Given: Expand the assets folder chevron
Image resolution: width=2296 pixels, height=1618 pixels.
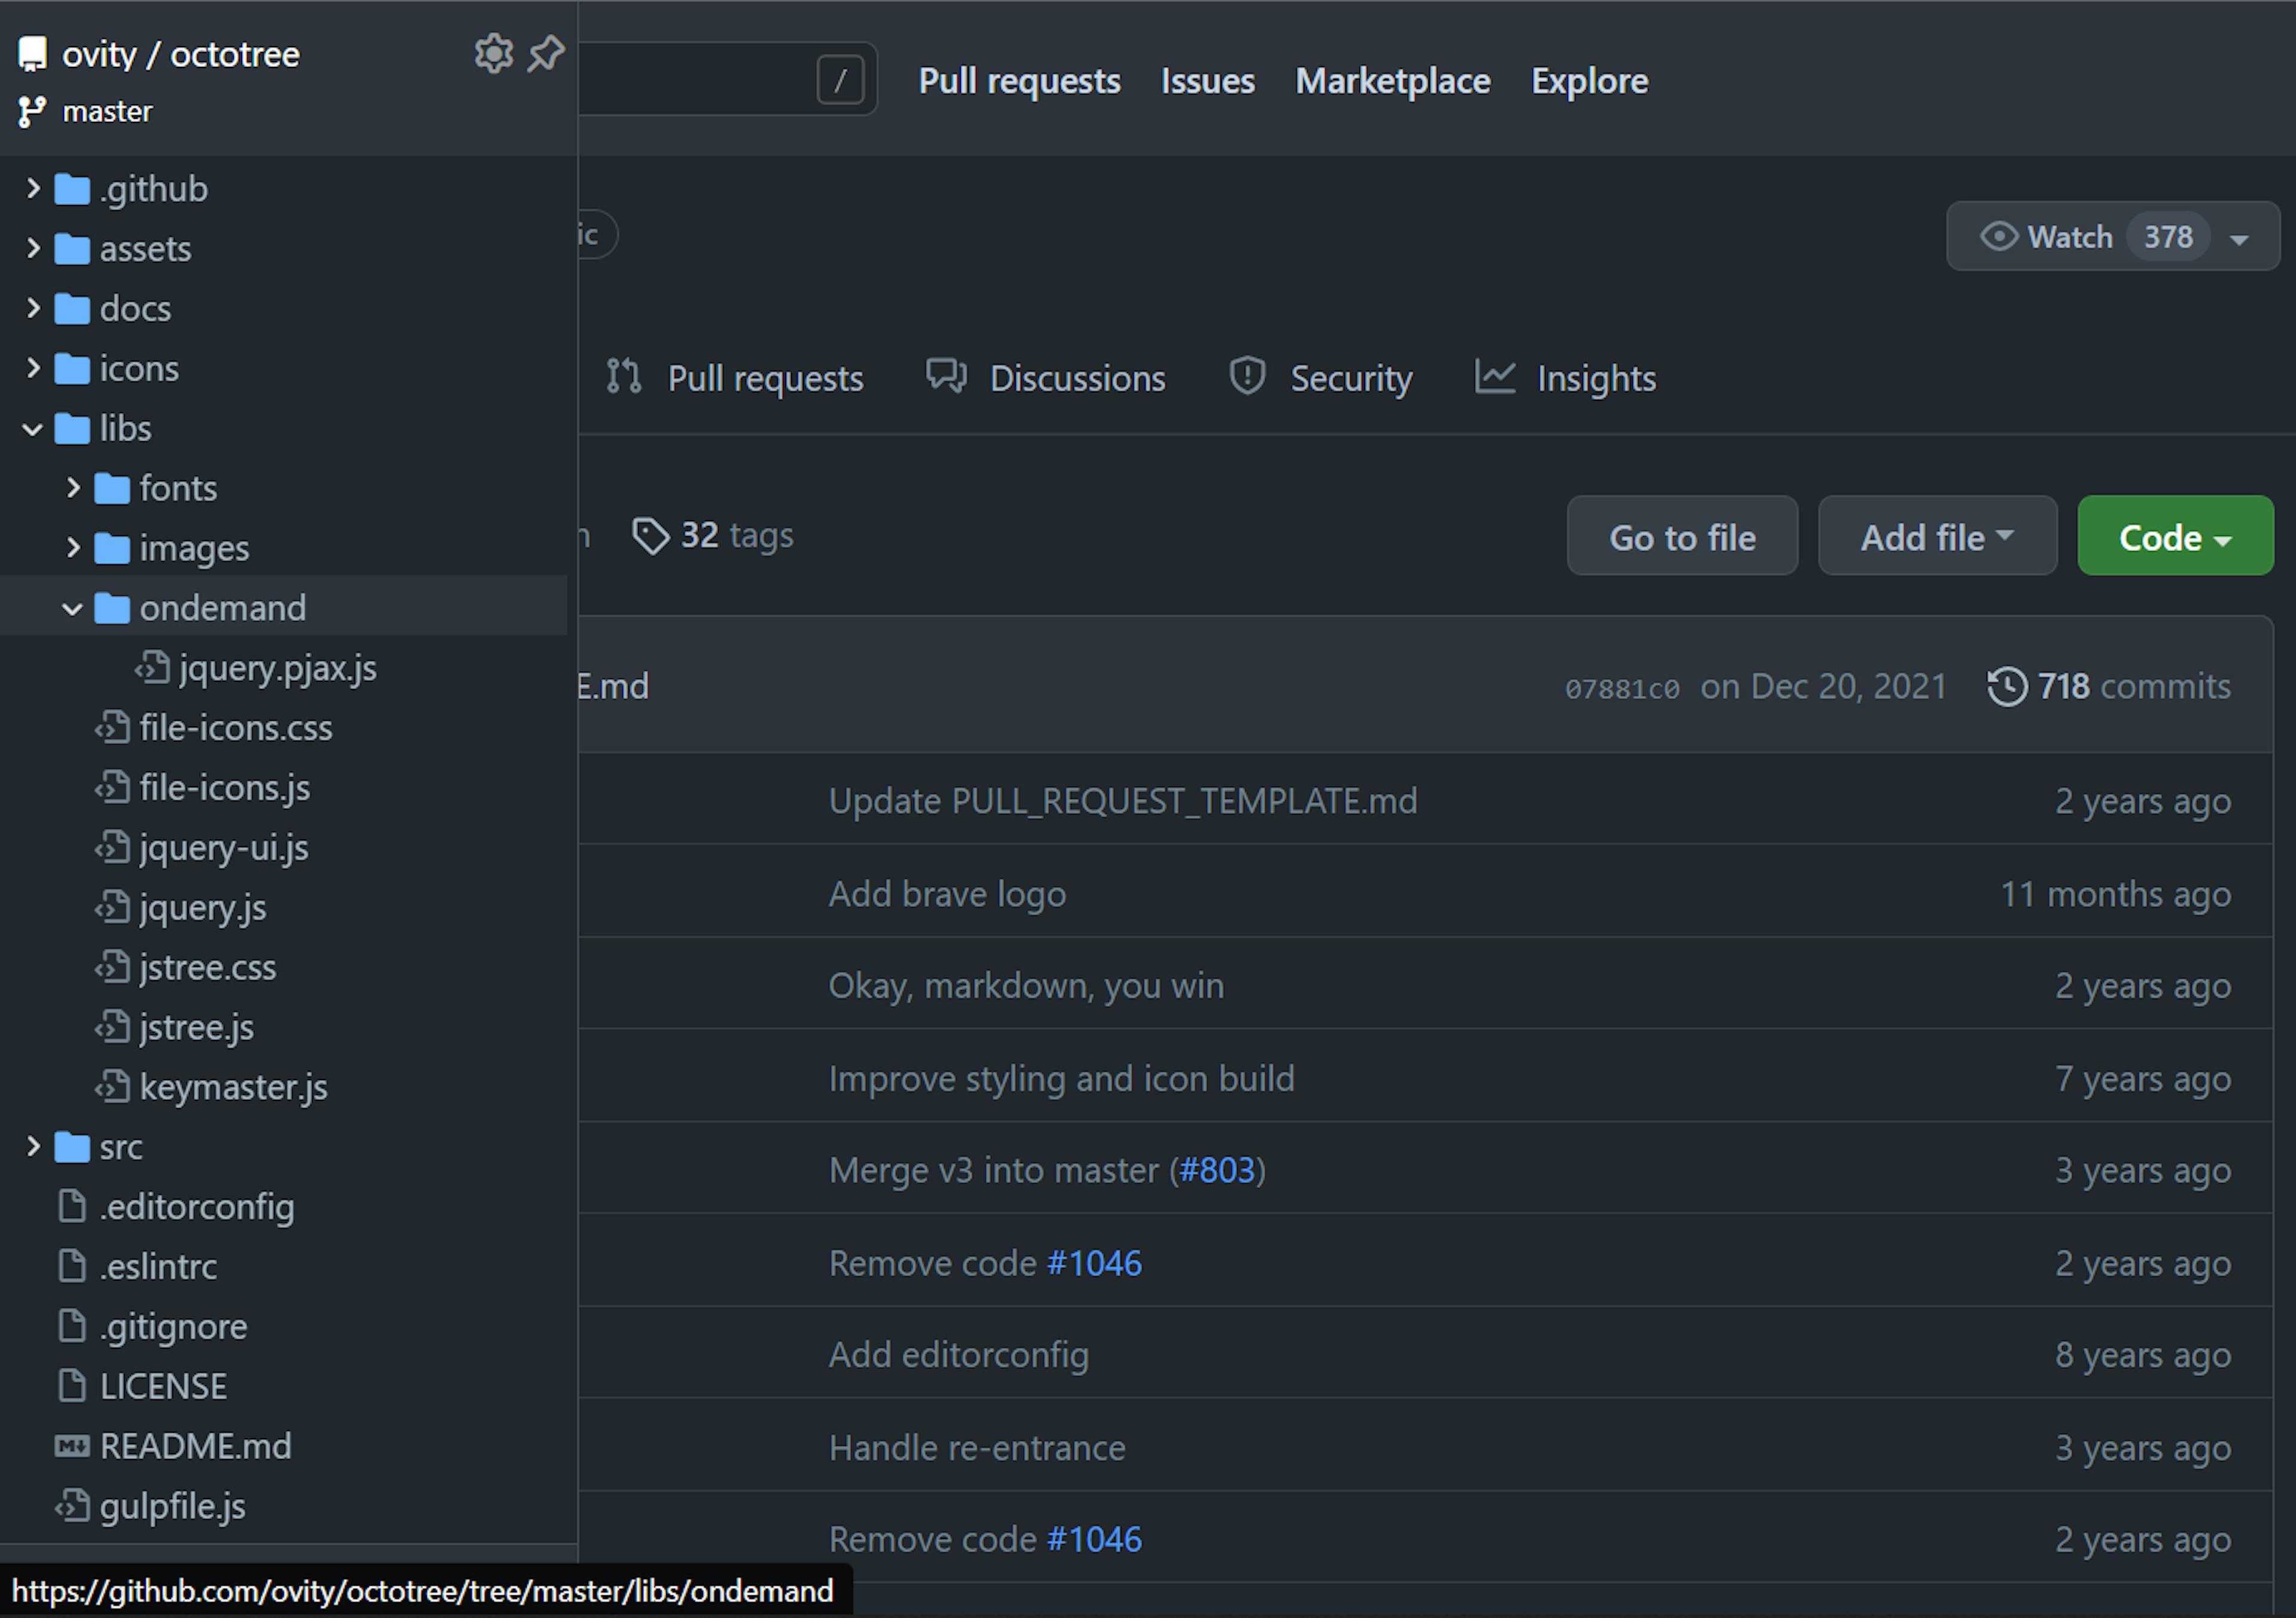Looking at the screenshot, I should tap(33, 249).
